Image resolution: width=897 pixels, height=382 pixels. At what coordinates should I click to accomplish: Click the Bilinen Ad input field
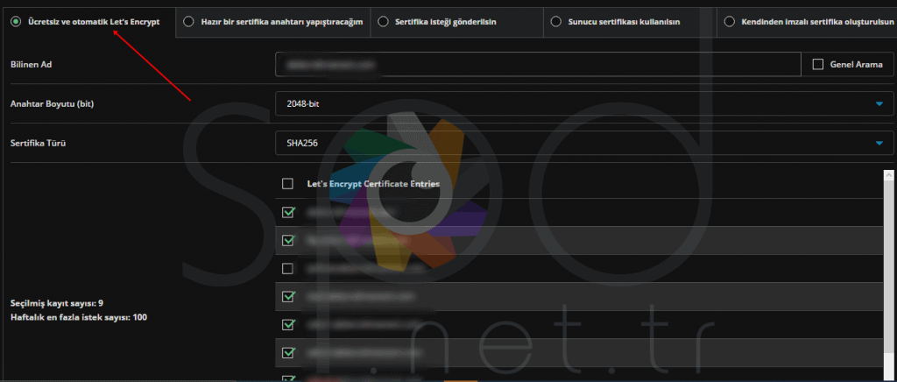(538, 65)
